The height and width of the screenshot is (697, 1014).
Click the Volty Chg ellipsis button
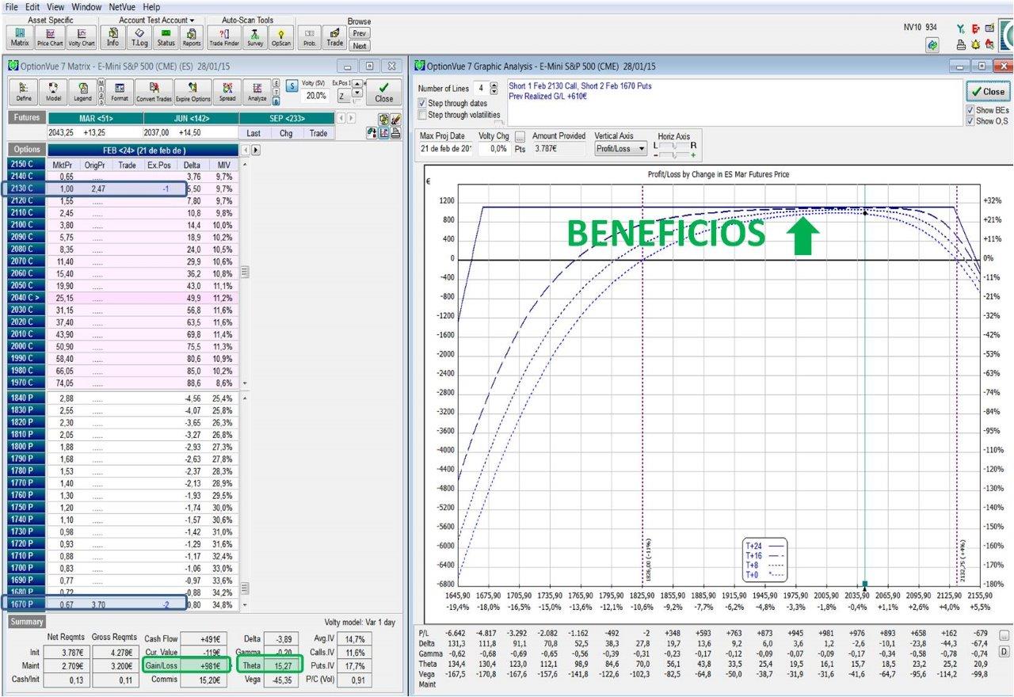pyautogui.click(x=520, y=137)
